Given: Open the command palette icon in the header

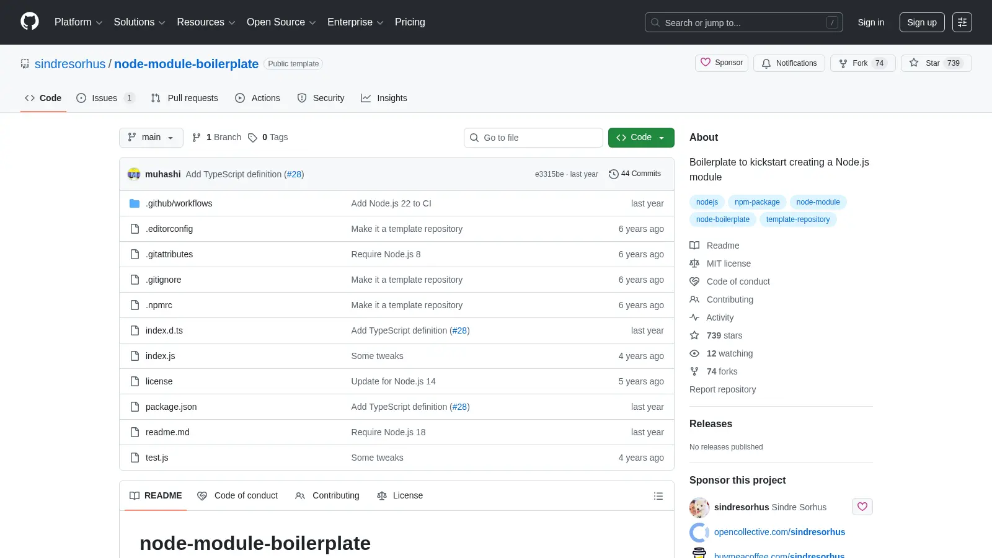Looking at the screenshot, I should click(962, 22).
